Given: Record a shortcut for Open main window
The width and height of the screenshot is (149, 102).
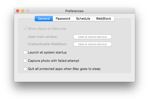Looking at the screenshot, I should 92,37.
